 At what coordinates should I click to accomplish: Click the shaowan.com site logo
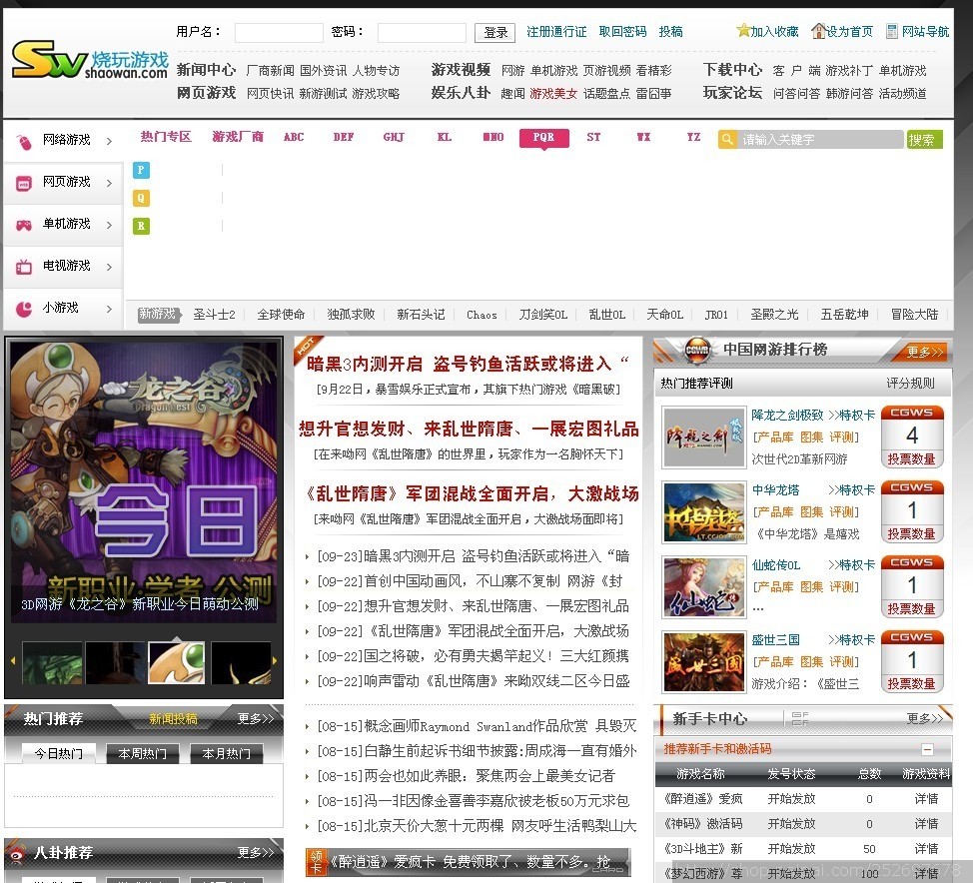coord(89,60)
